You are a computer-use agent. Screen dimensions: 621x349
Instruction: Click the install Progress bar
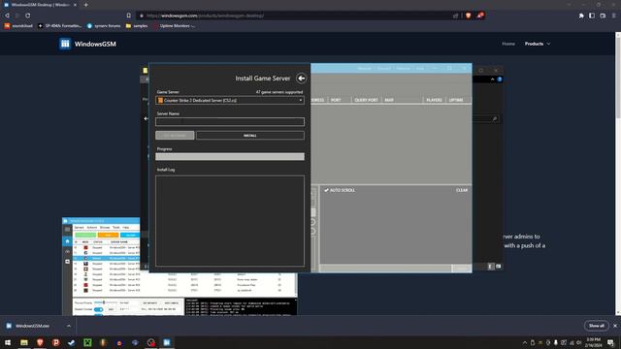(230, 157)
